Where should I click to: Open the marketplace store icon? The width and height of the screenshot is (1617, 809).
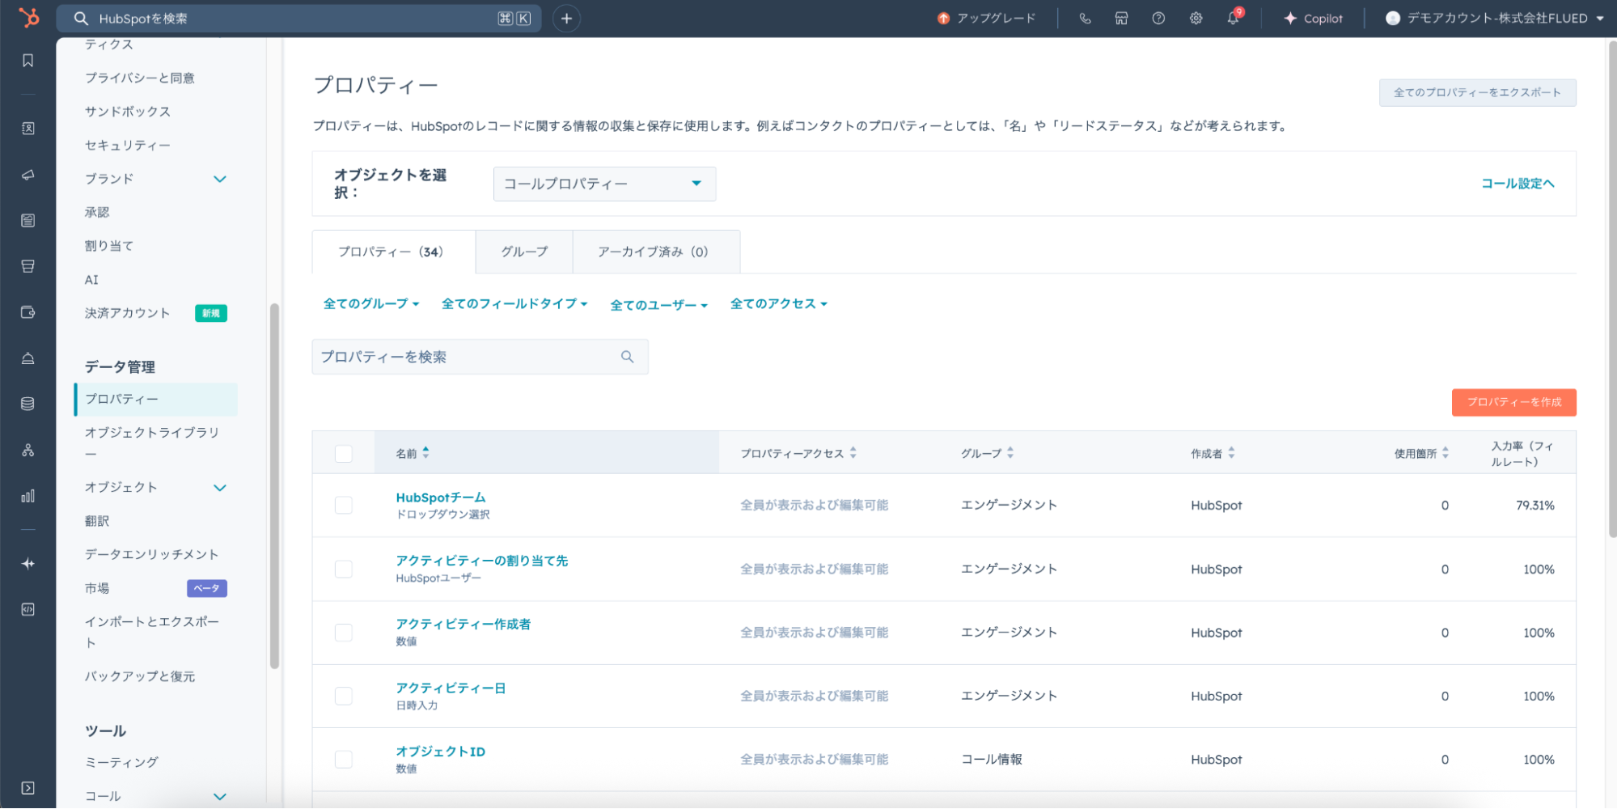click(x=1121, y=19)
